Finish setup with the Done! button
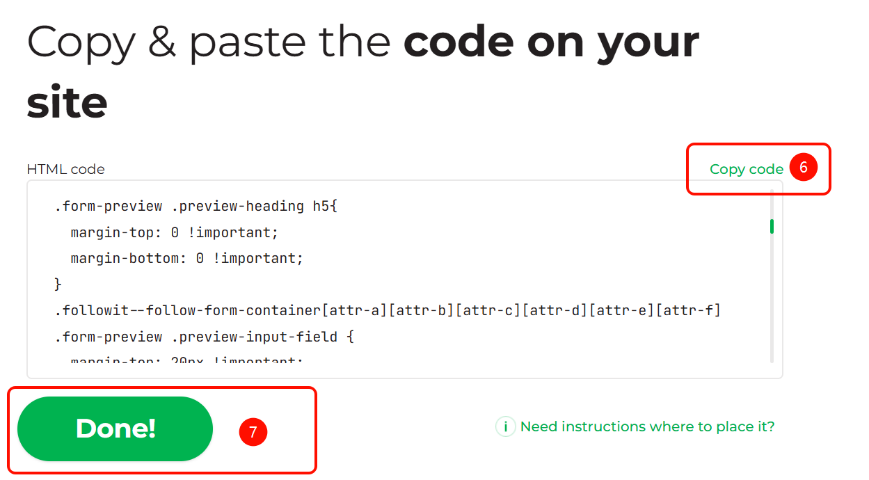The image size is (869, 480). tap(115, 429)
